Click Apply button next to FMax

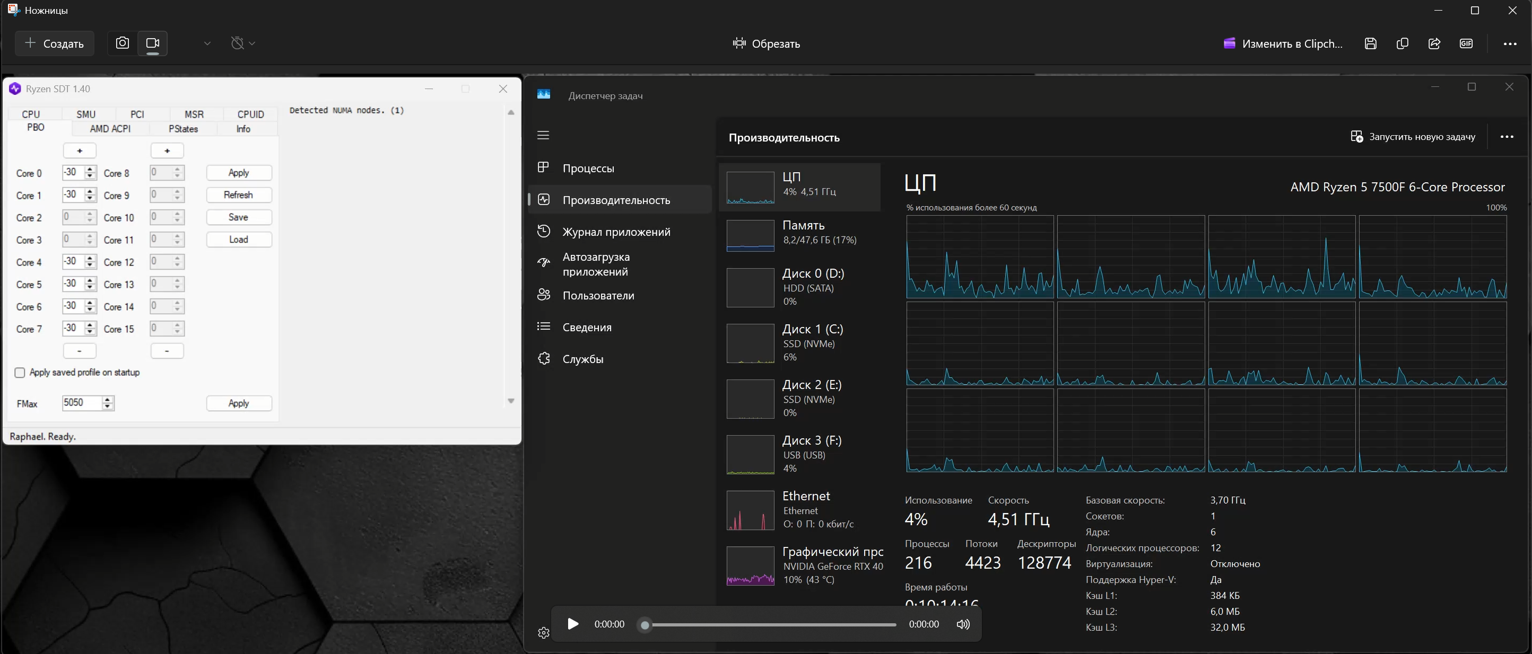click(239, 403)
